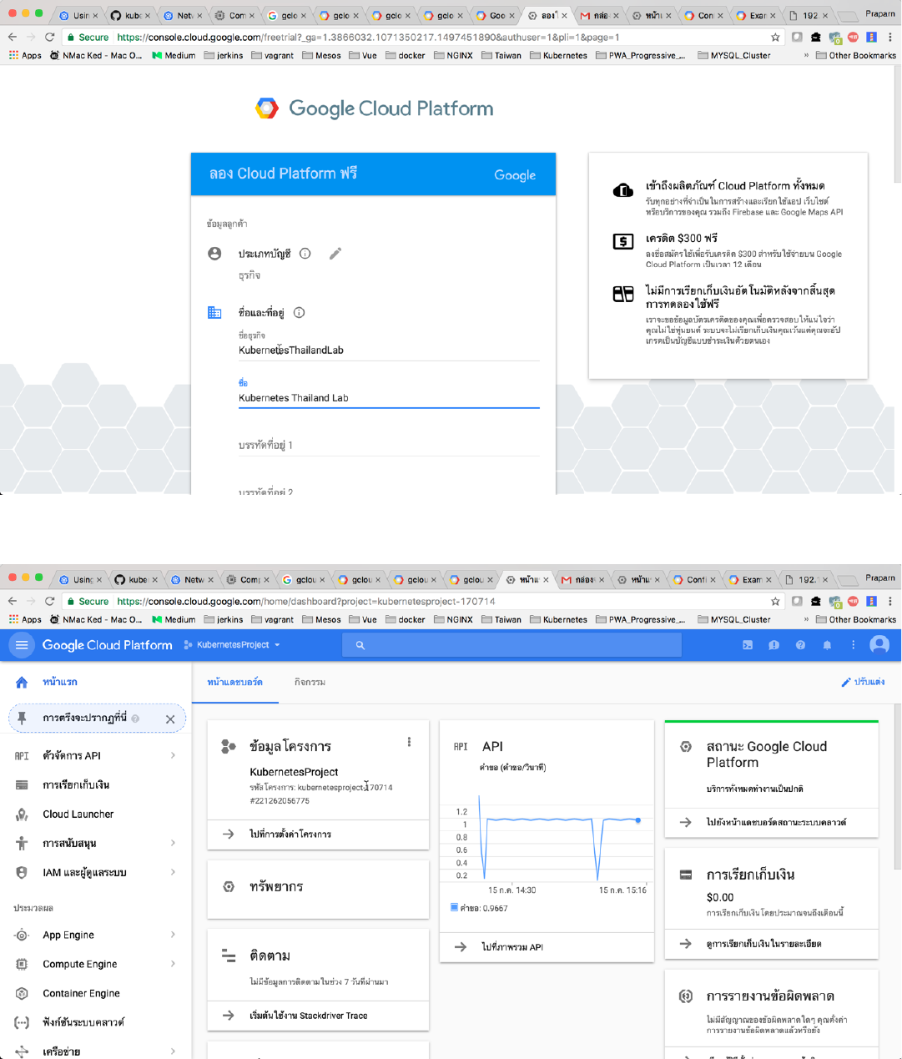Click the billing card icon beside การเรียกเก็บเงิน in sidebar
This screenshot has width=902, height=1059.
click(x=22, y=785)
